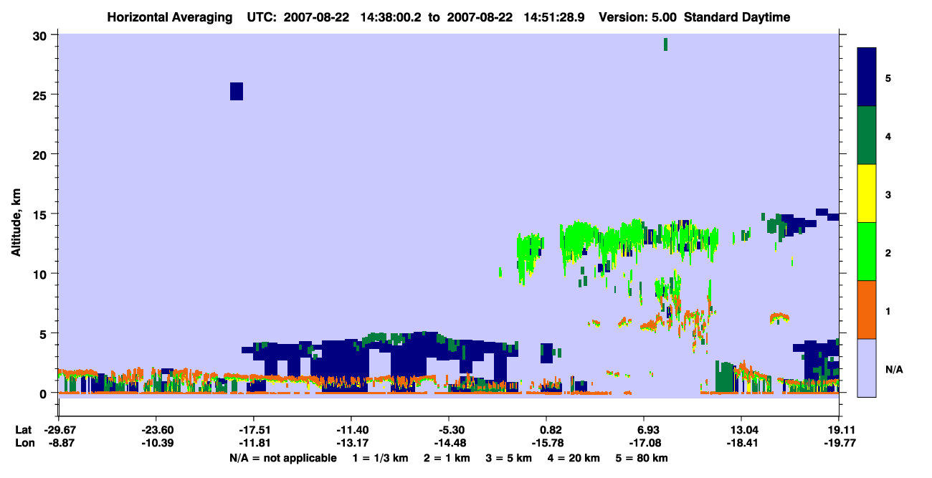Click longitude value -17.08

(x=644, y=443)
